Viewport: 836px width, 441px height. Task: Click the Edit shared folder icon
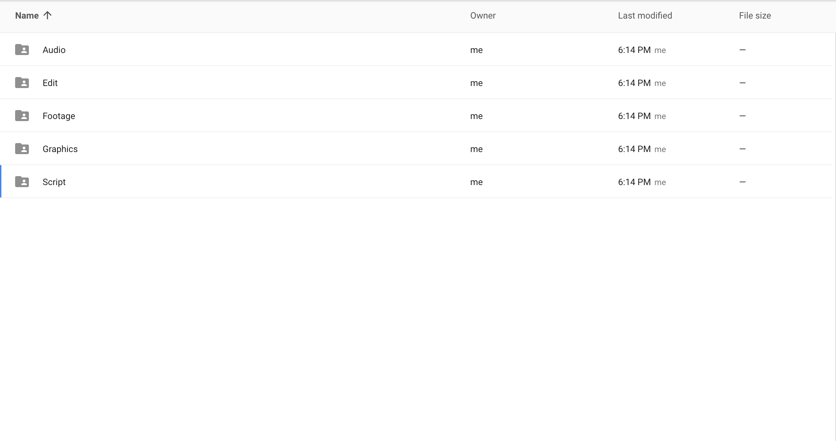(22, 83)
